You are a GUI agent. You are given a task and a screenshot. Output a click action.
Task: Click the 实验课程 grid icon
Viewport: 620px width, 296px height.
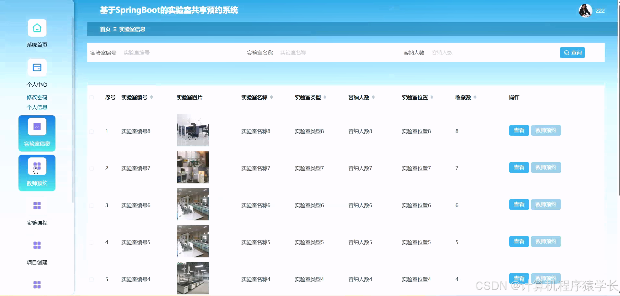(x=37, y=205)
